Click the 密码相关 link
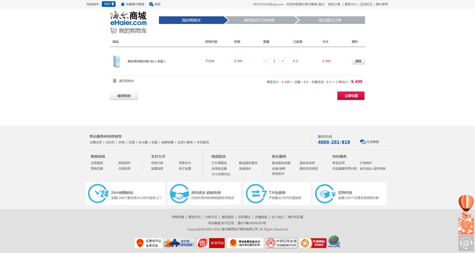Screen dimensions: 475x253 click(x=124, y=163)
